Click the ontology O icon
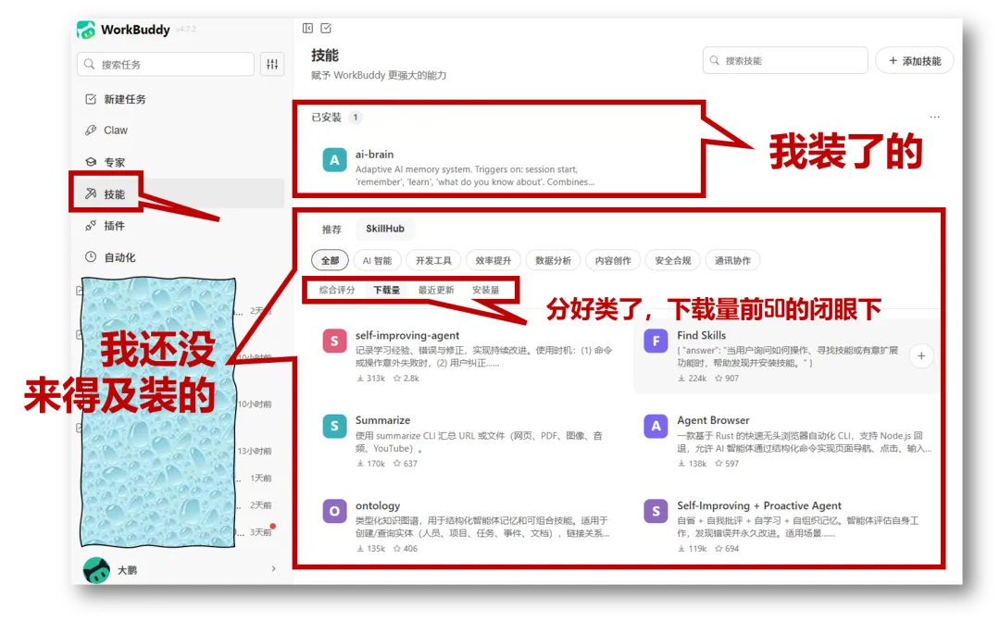Image resolution: width=1000 pixels, height=622 pixels. (334, 511)
